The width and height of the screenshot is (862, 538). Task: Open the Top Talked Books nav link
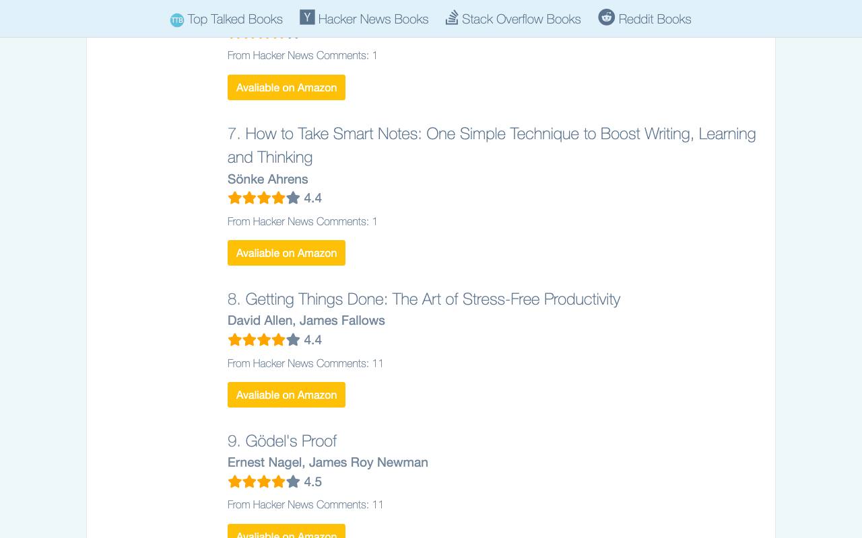[235, 19]
